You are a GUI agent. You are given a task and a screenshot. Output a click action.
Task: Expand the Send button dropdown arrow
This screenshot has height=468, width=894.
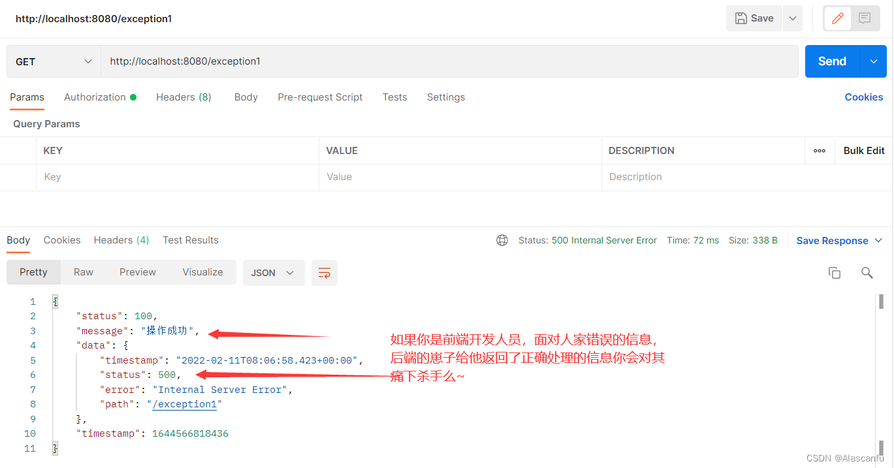(874, 61)
